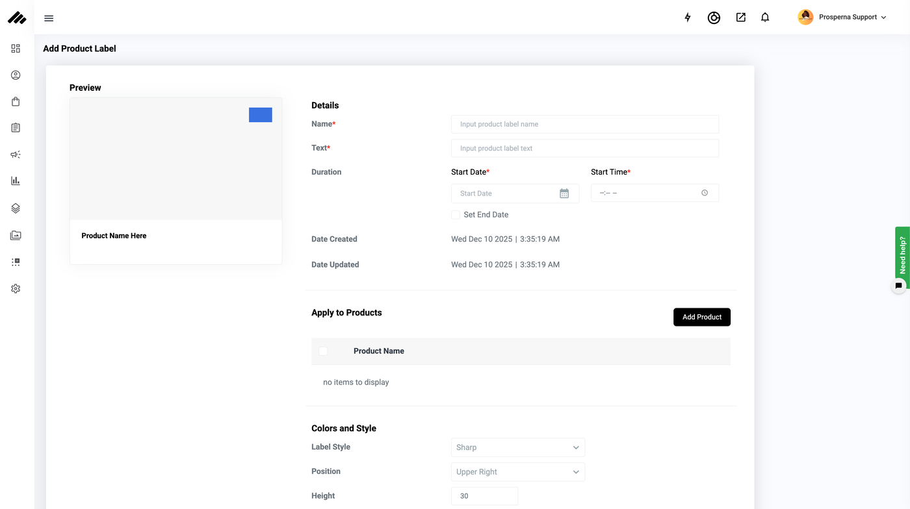Open the notifications bell
910x509 pixels.
pos(765,18)
